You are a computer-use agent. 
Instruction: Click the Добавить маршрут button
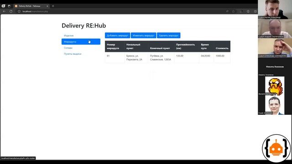pyautogui.click(x=117, y=36)
